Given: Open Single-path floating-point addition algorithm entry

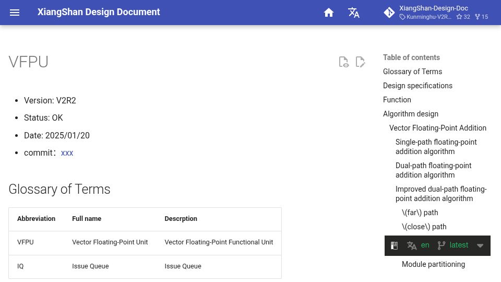Looking at the screenshot, I should click(x=436, y=147).
